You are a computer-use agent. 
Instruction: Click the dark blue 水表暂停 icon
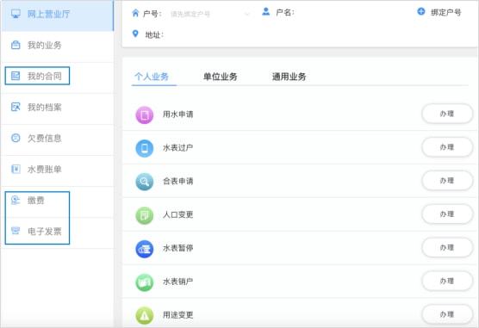pos(144,249)
